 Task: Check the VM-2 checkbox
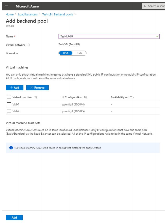9,111
